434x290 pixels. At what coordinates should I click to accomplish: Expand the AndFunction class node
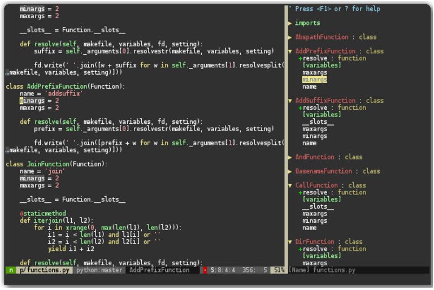[x=290, y=157]
